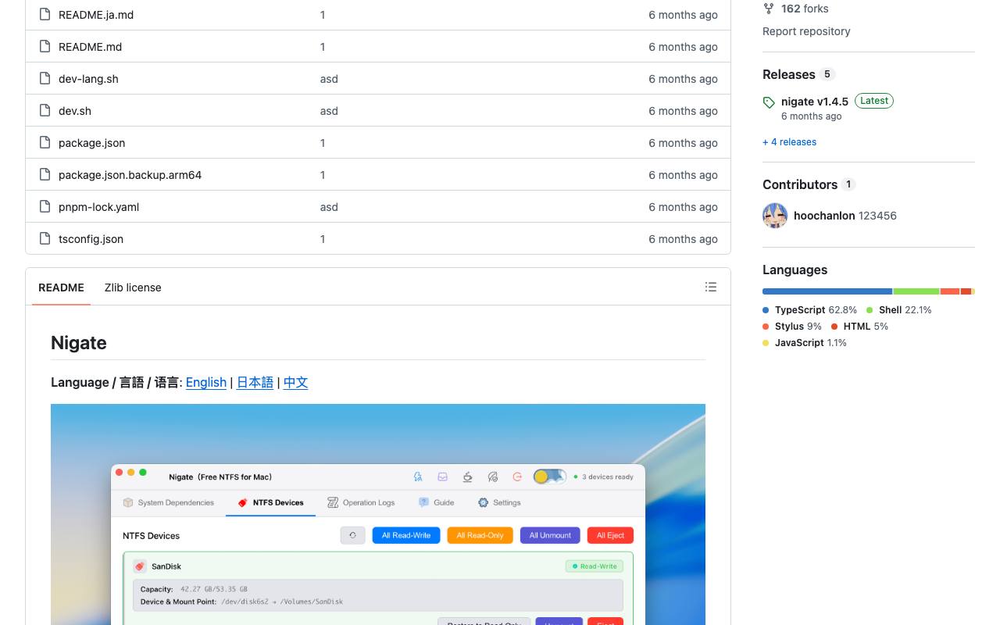
Task: Open package.json.backup.arm64 file
Action: coord(130,175)
